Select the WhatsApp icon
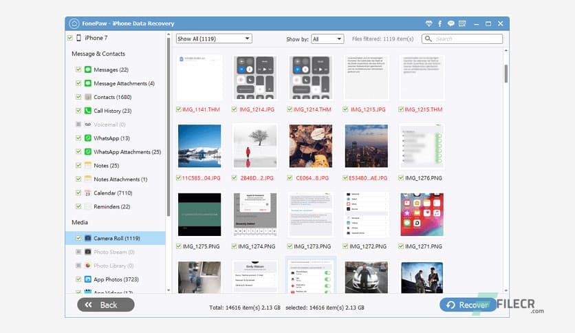Viewport: 575px width, 333px height. 88,138
